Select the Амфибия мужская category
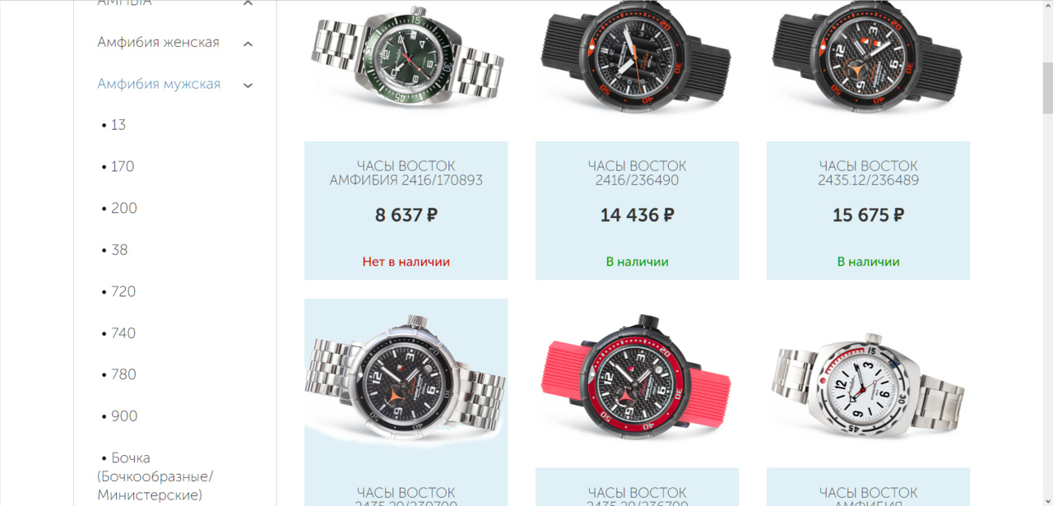Image resolution: width=1053 pixels, height=506 pixels. tap(159, 84)
